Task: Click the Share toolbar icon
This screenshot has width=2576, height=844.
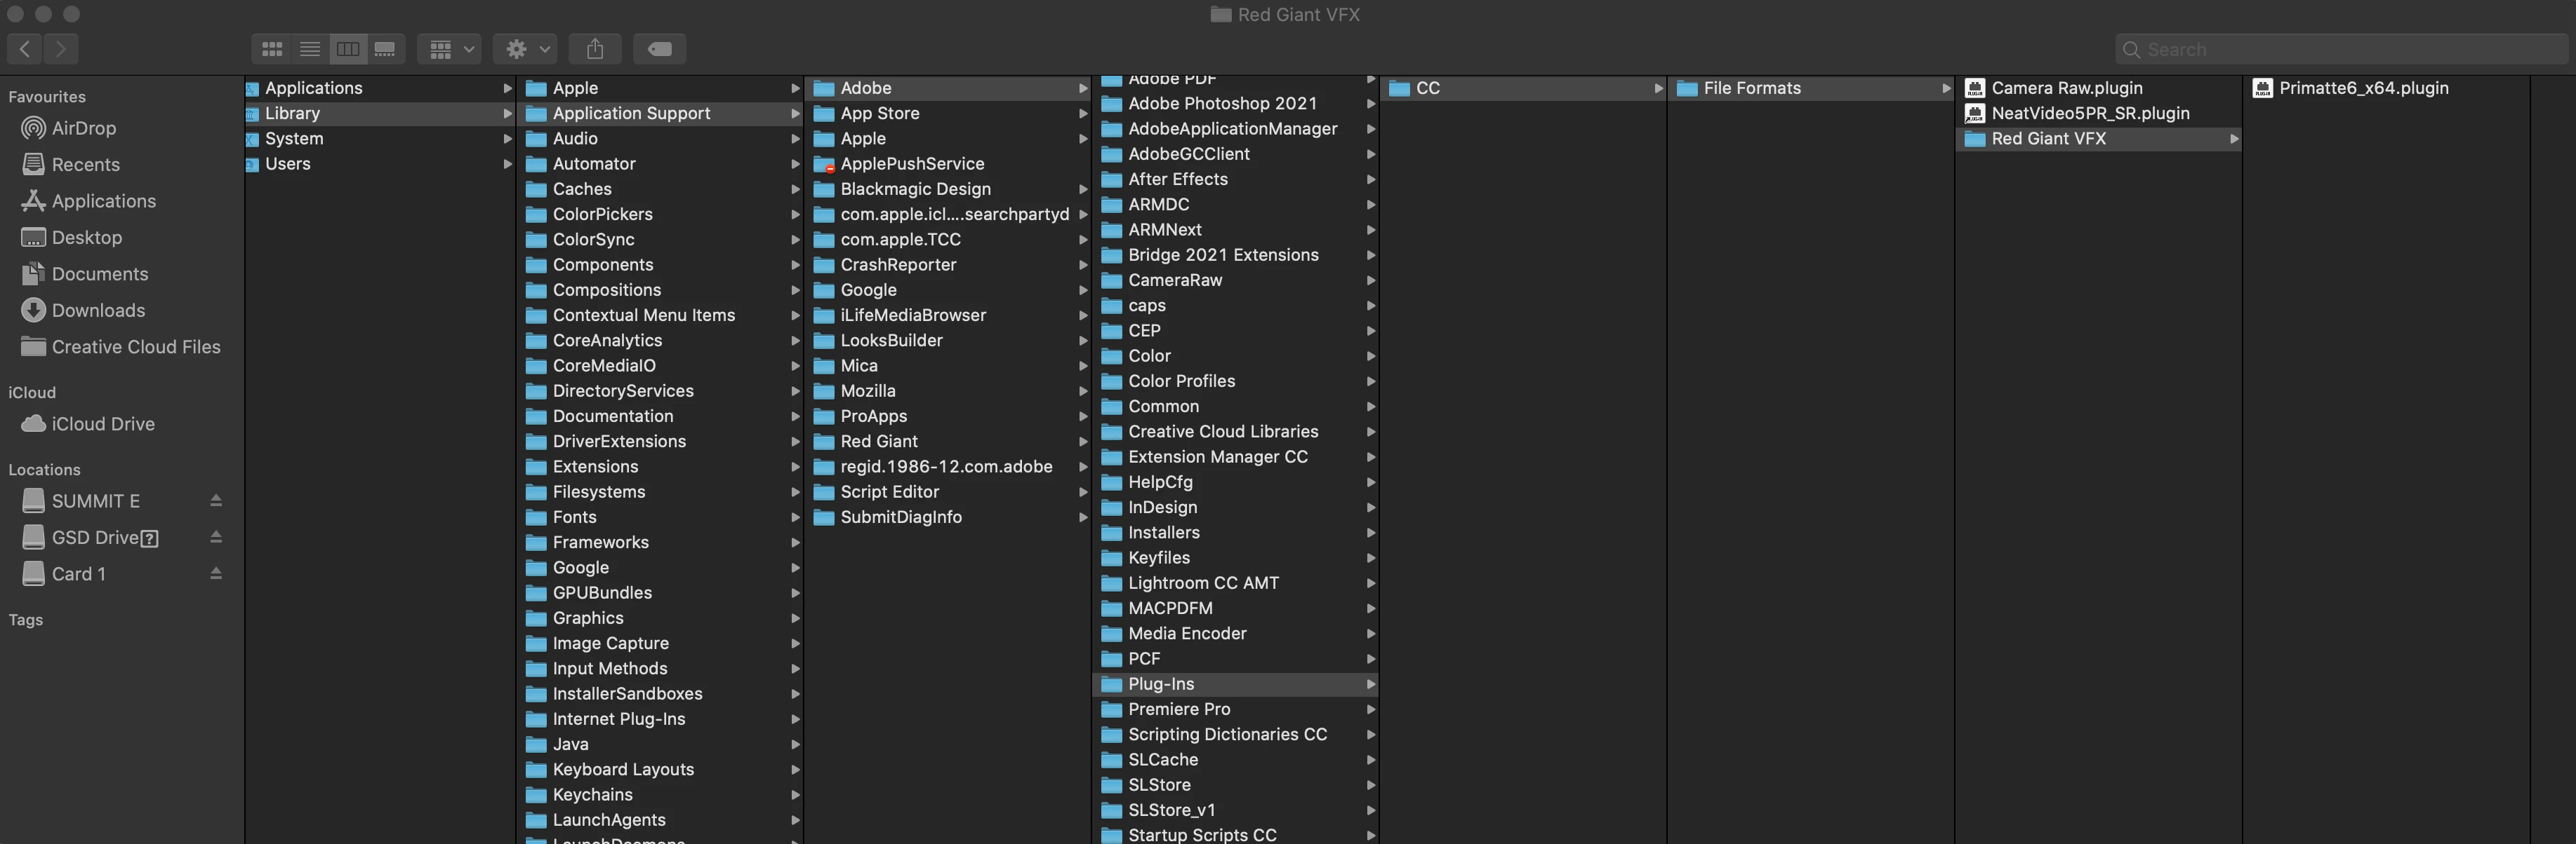Action: [x=595, y=49]
